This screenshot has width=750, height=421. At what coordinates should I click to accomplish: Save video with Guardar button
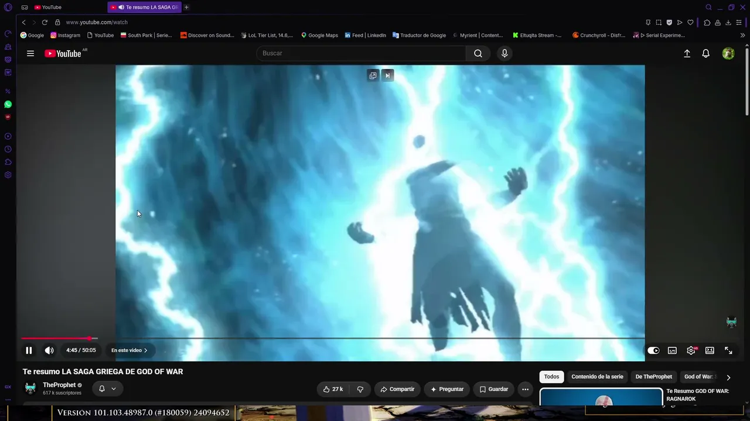tap(494, 389)
